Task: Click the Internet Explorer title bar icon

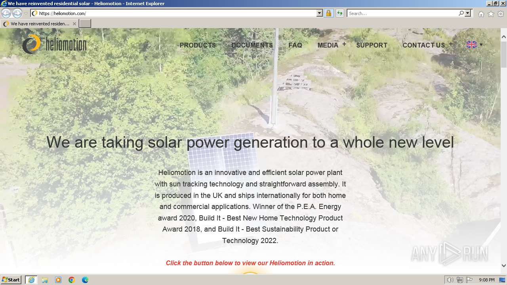Action: pos(4,3)
